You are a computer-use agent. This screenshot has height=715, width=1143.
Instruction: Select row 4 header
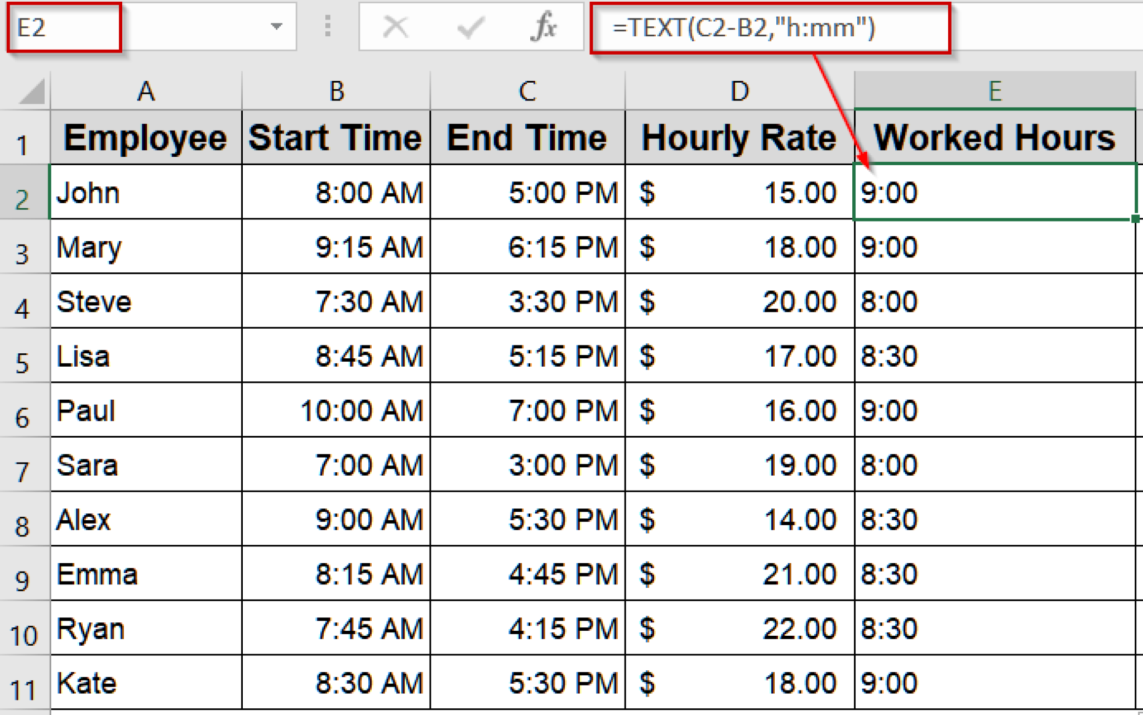(25, 301)
